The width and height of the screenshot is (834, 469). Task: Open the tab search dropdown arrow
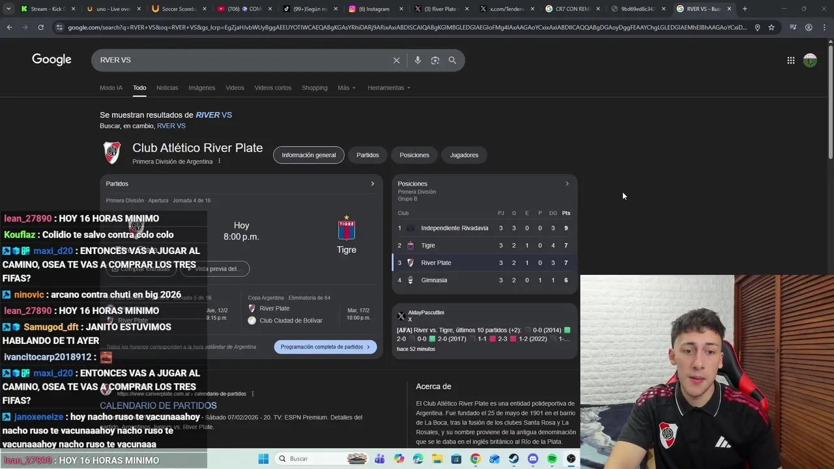8,9
